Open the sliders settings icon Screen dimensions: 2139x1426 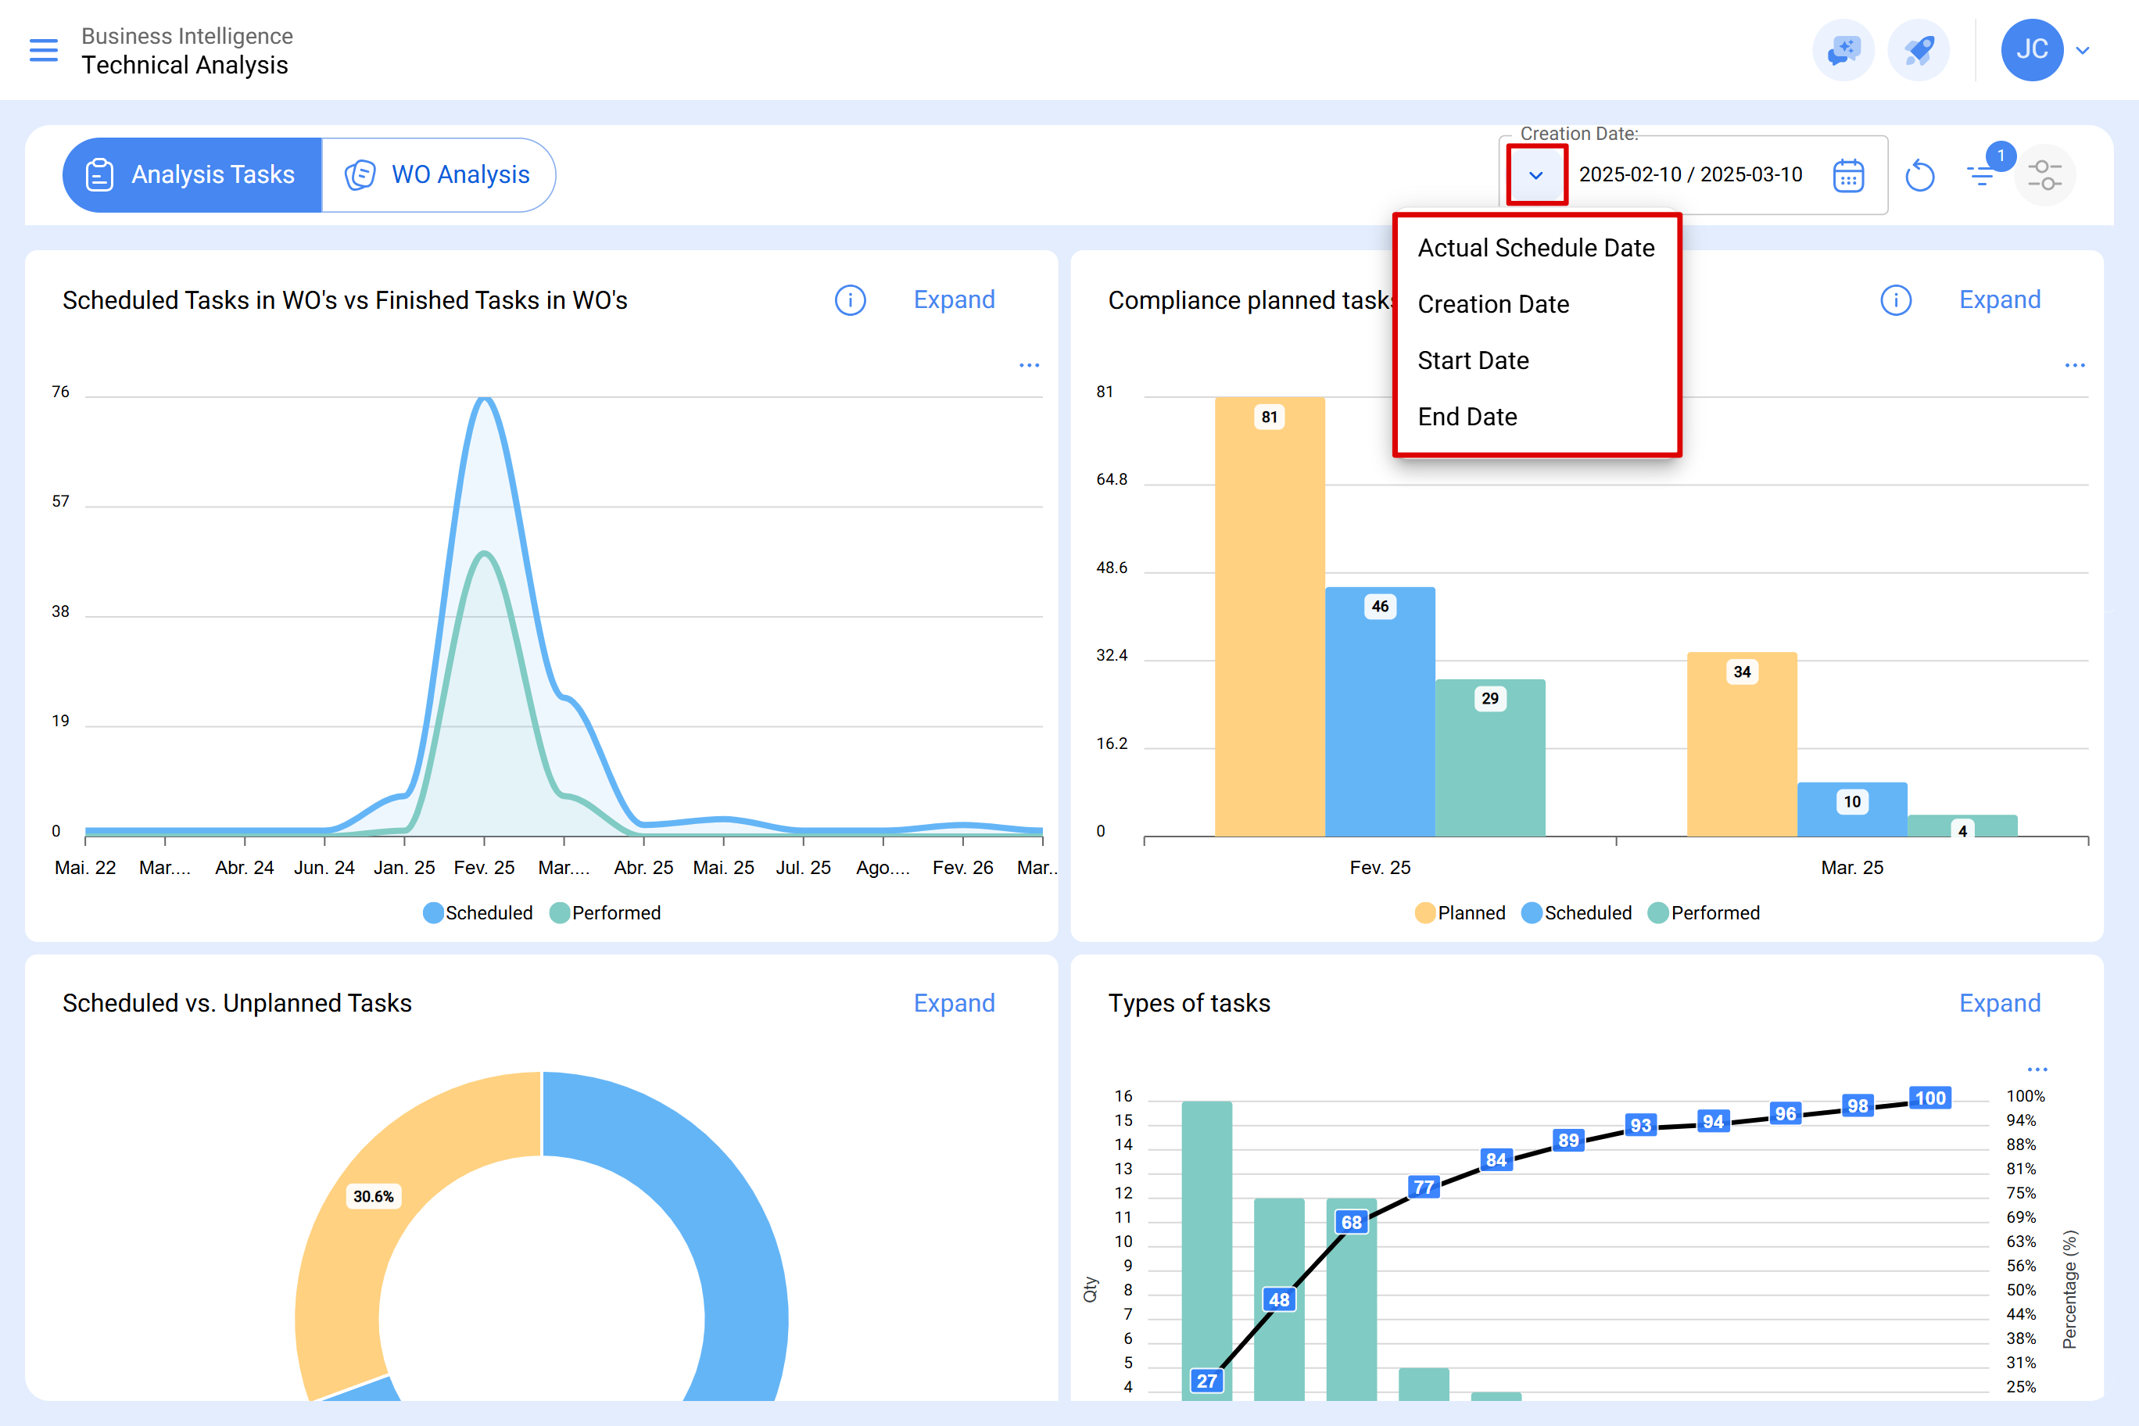tap(2044, 174)
